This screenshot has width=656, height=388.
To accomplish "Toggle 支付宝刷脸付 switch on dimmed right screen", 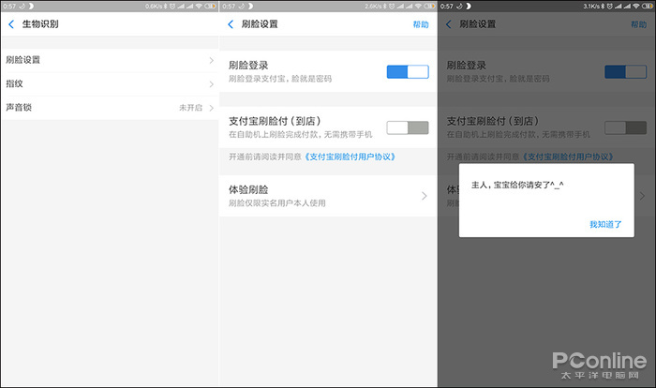I will [x=625, y=127].
